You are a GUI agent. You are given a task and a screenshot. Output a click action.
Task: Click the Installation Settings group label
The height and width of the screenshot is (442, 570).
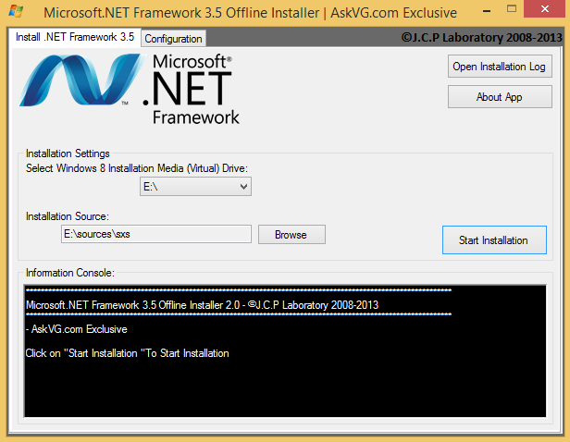point(68,153)
